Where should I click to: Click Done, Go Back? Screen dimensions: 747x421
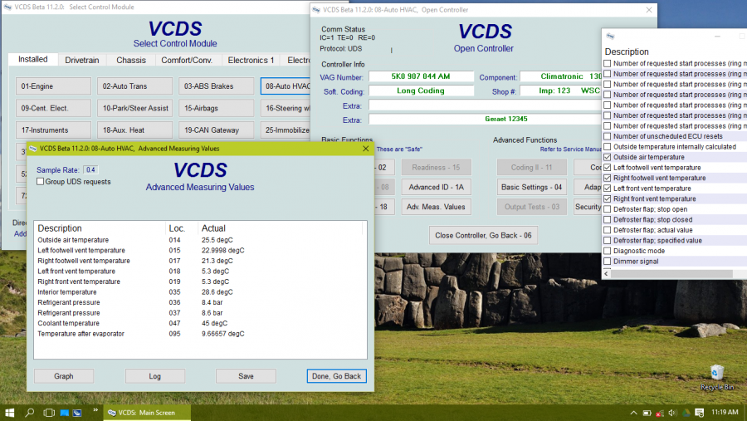336,376
